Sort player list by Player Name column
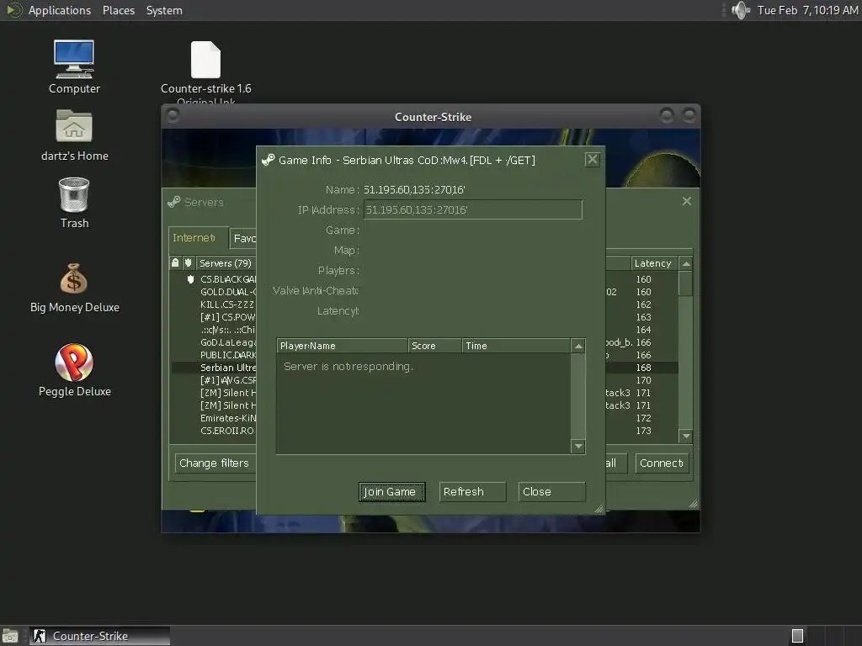 tap(342, 346)
